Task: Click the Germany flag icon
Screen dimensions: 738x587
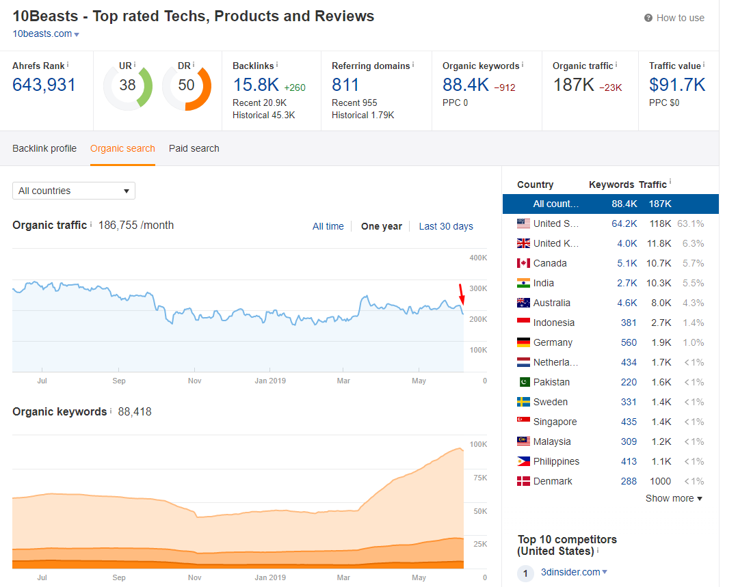Action: tap(523, 342)
